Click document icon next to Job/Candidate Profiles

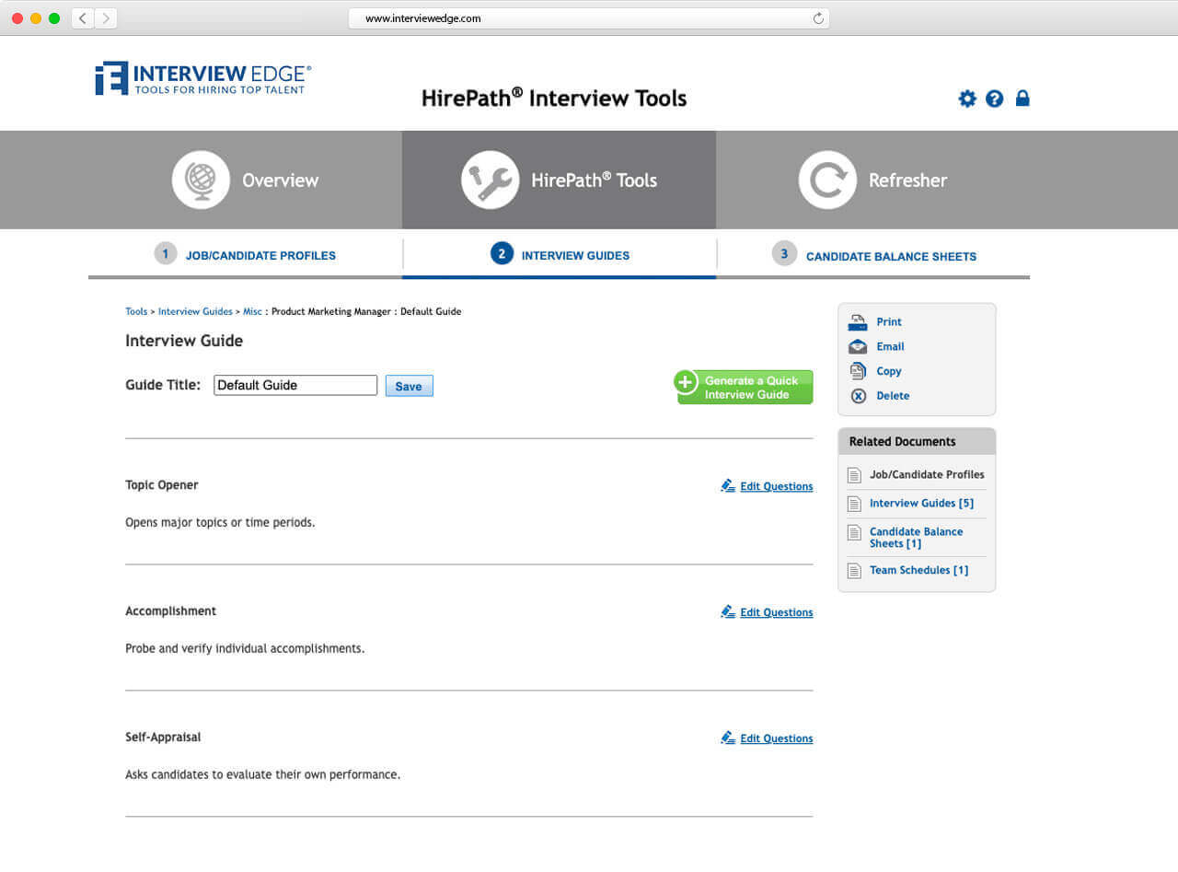(854, 475)
